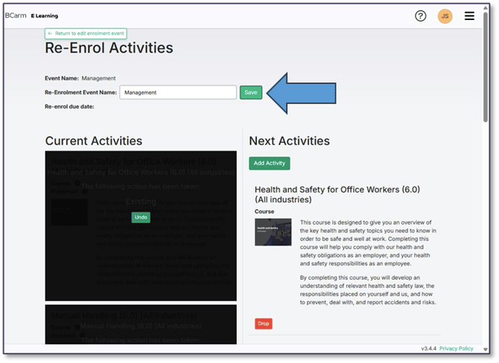Viewport: 499px width, 363px height.
Task: Click the JS user avatar
Action: [x=445, y=16]
